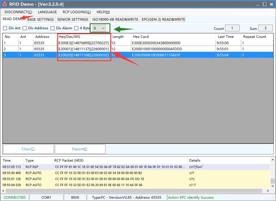Screen dimensions: 276x201
Task: Expand the dropdown showing value 0
Action: [103, 28]
